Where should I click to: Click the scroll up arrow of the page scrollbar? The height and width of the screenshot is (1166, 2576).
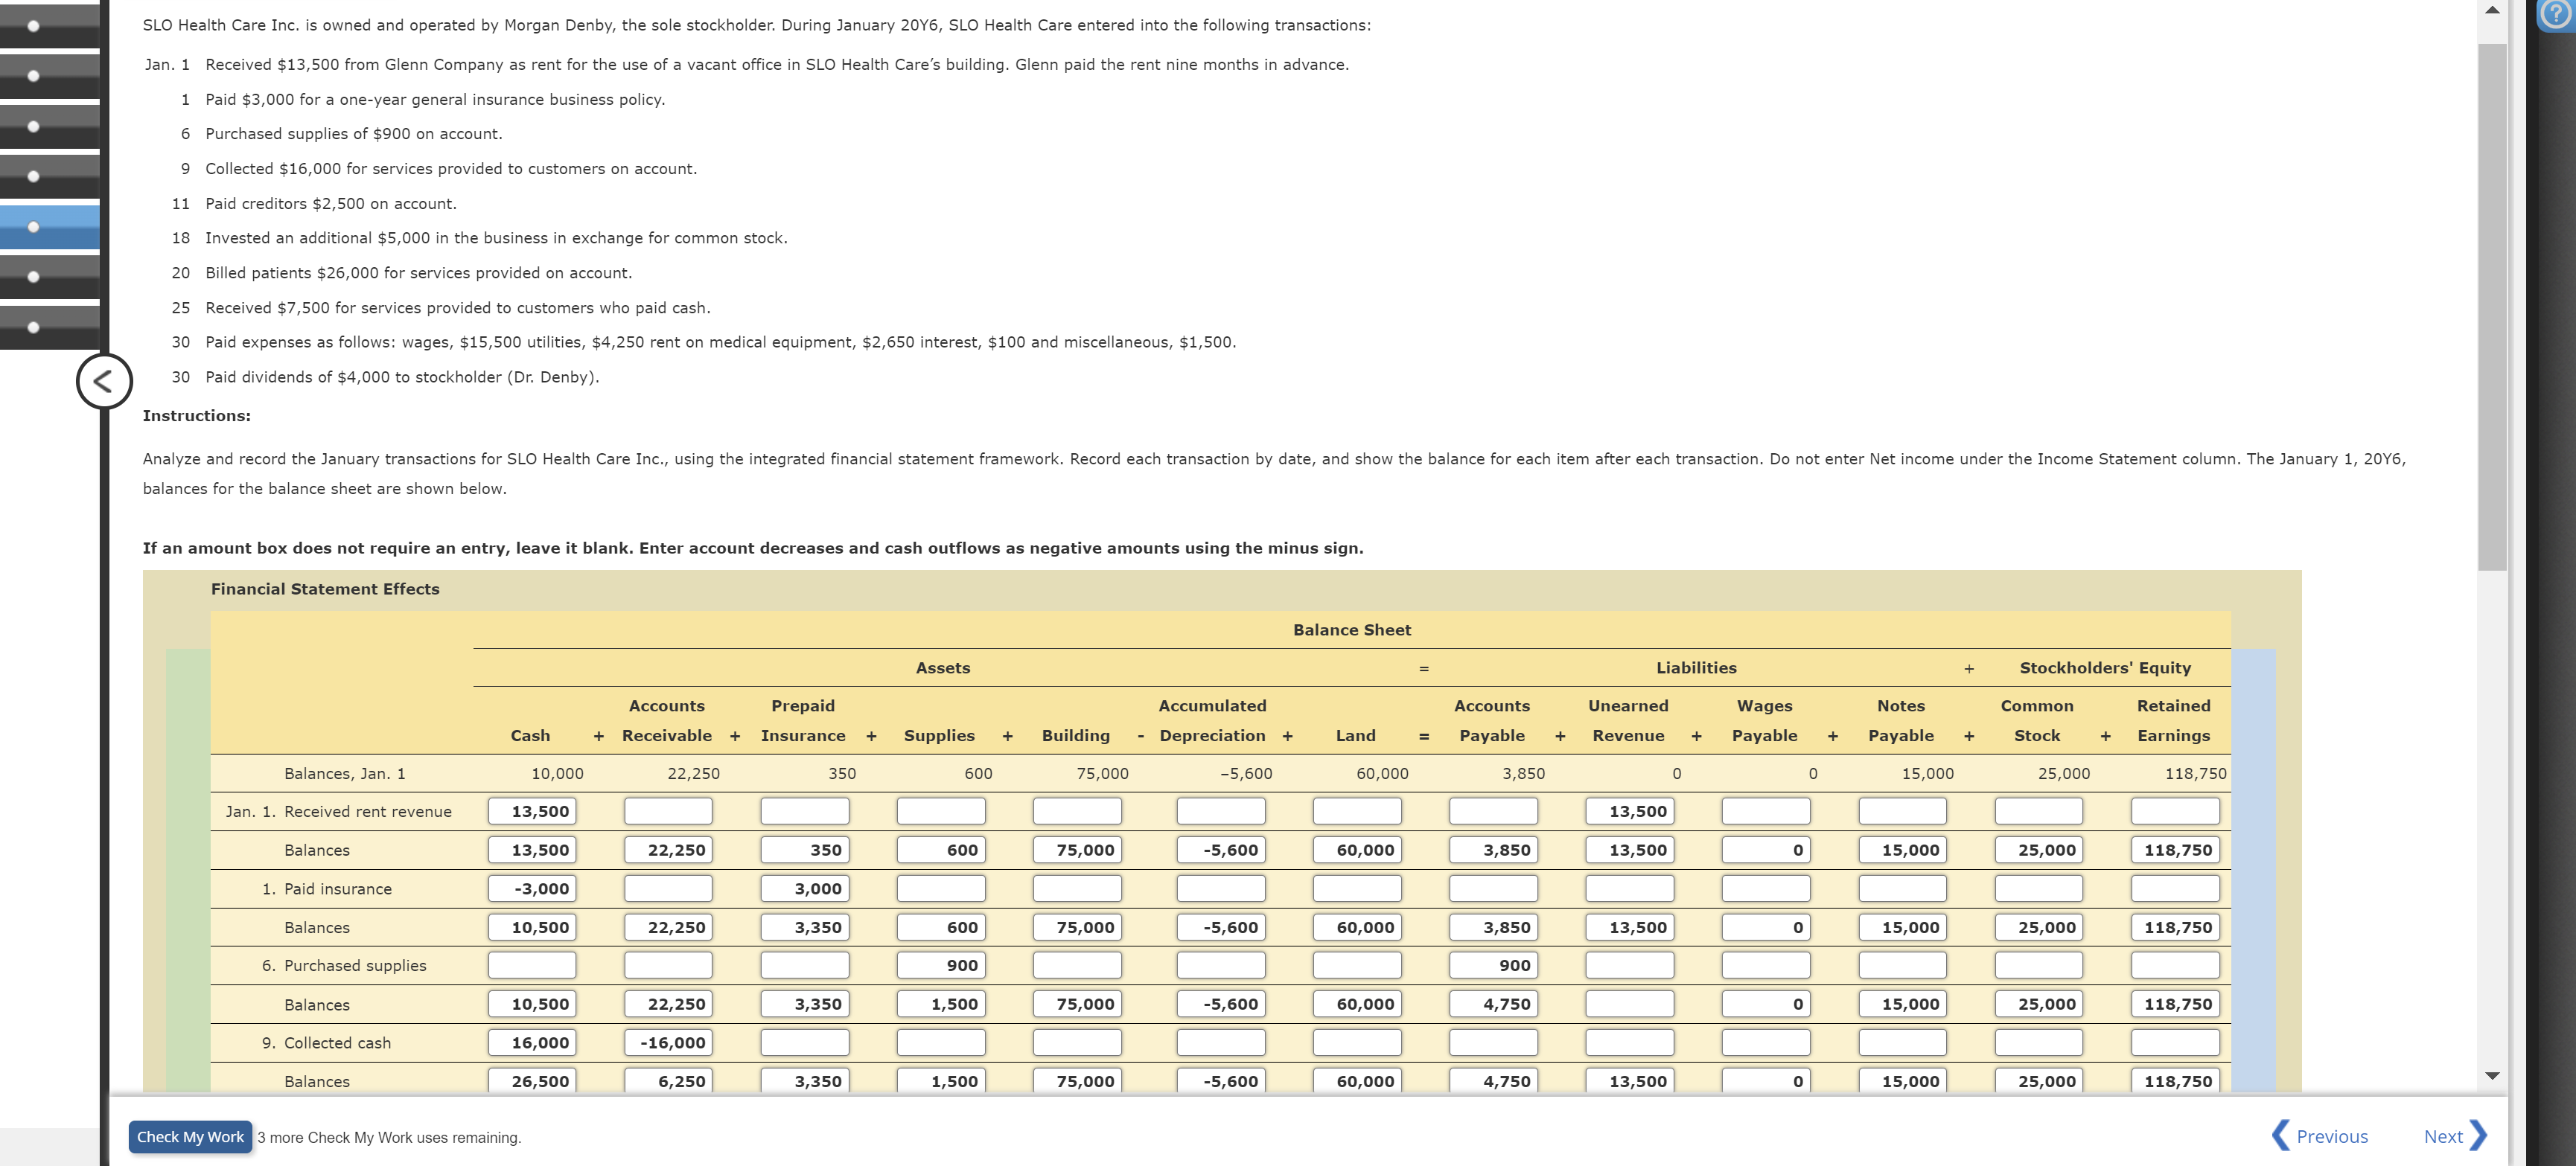pyautogui.click(x=2492, y=10)
